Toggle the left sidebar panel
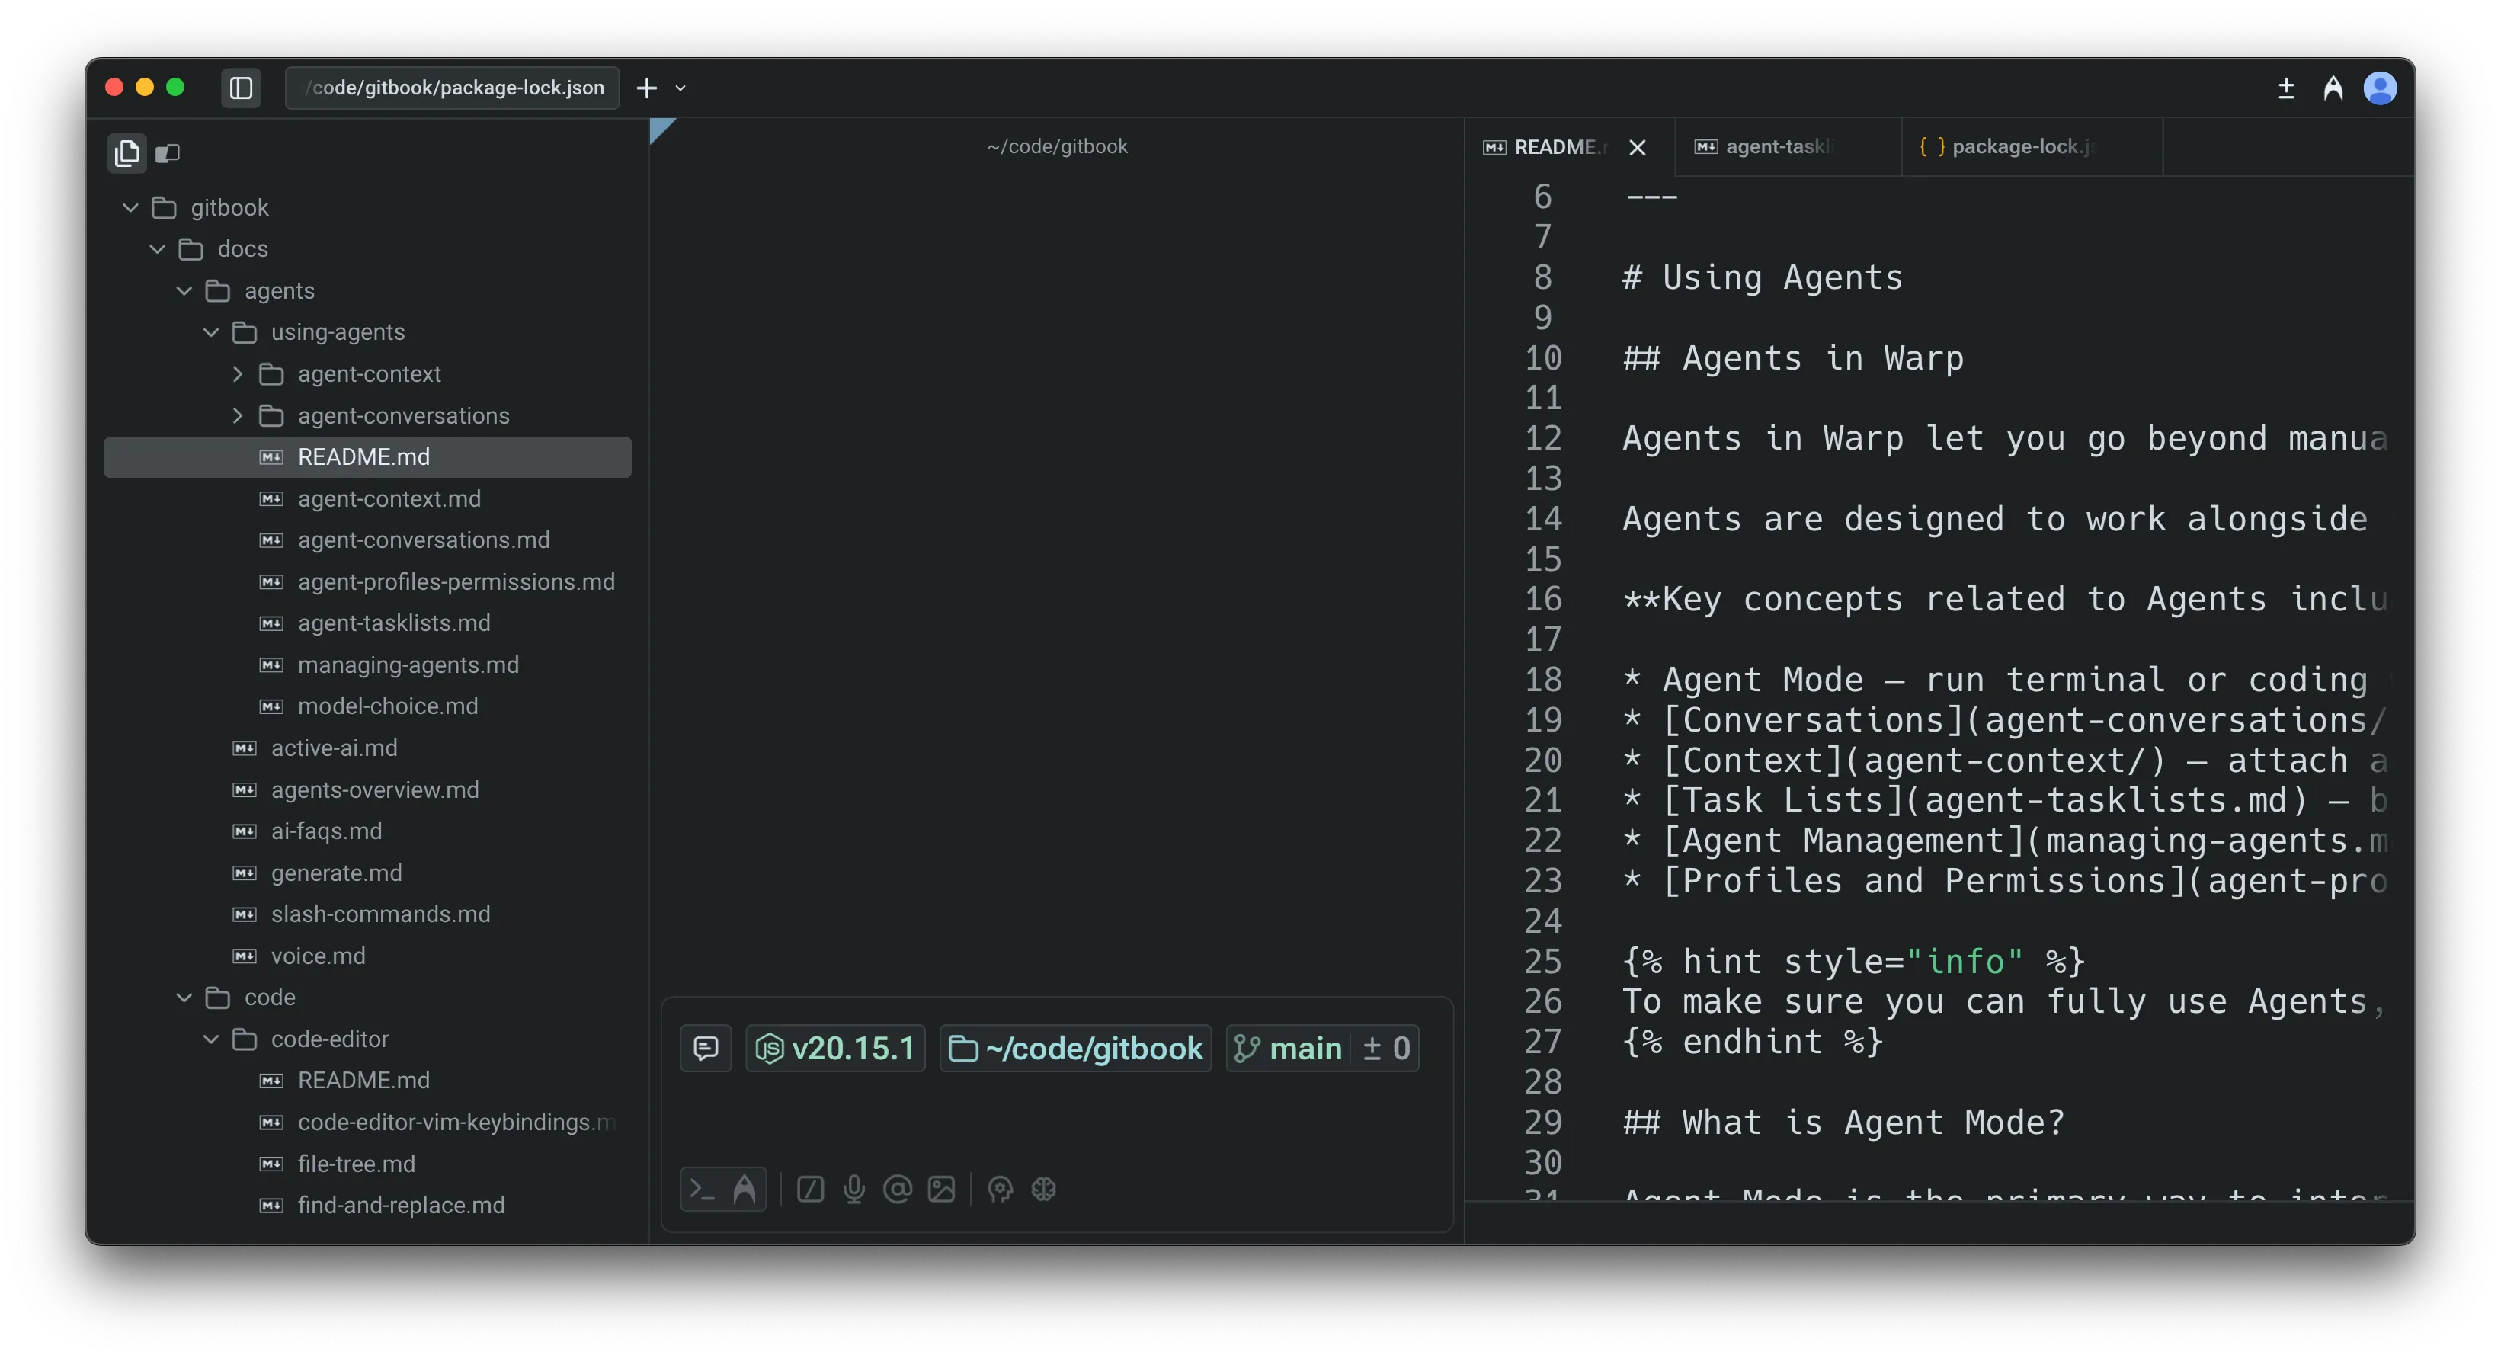 click(241, 88)
